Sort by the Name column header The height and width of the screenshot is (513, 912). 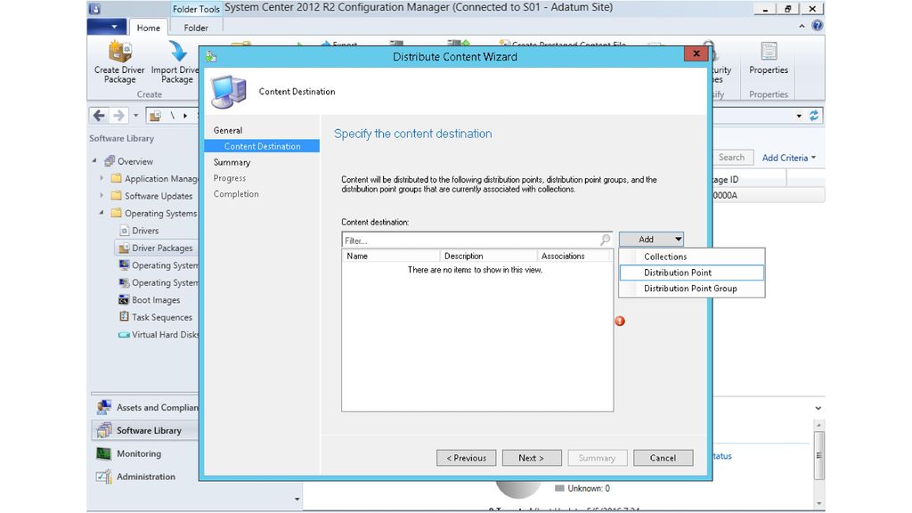click(x=391, y=256)
